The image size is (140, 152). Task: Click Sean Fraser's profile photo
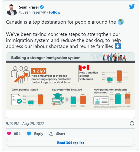click(12, 10)
